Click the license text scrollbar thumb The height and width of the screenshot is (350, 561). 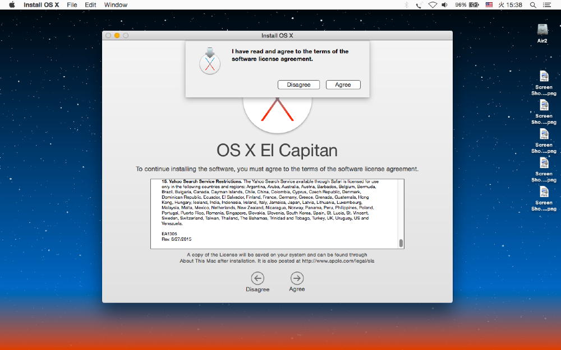(x=401, y=243)
